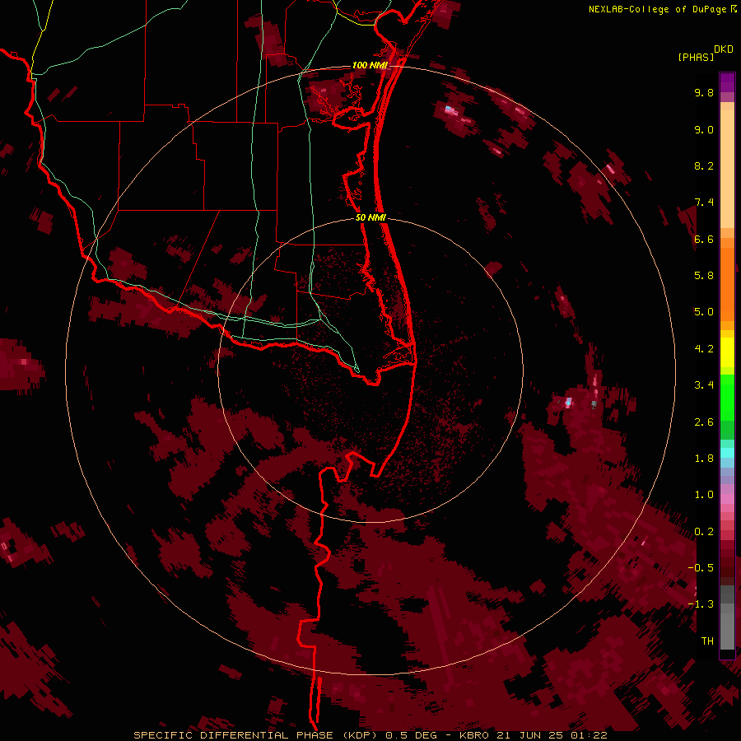The height and width of the screenshot is (741, 741).
Task: Click the 1.0 legend value
Action: pyautogui.click(x=704, y=495)
